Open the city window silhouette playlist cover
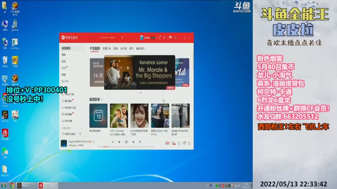This screenshot has width=337, height=189. (x=181, y=116)
